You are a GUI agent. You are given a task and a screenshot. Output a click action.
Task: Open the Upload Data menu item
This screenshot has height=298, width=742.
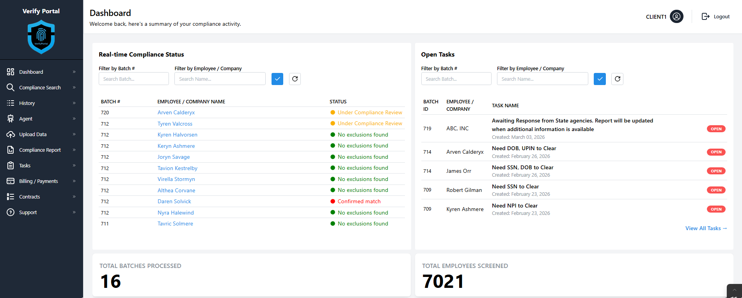coord(41,134)
